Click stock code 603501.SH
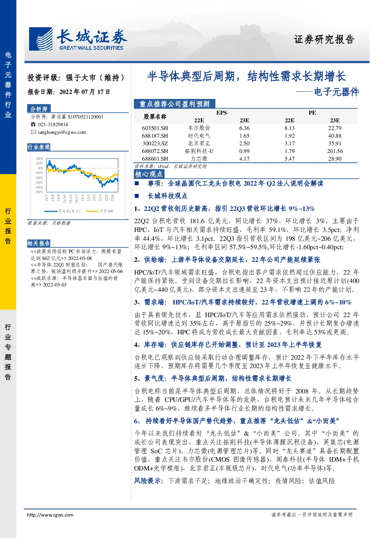This screenshot has width=380, height=538. (x=155, y=128)
